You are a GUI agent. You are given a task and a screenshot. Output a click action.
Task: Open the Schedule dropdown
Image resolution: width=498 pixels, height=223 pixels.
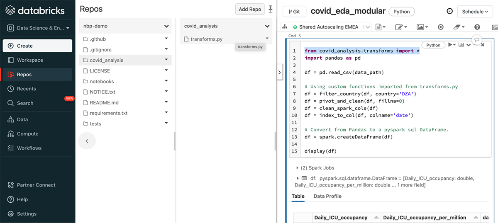pos(475,12)
